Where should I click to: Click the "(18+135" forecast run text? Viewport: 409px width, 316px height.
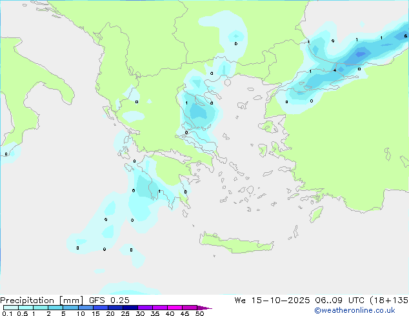coord(389,301)
